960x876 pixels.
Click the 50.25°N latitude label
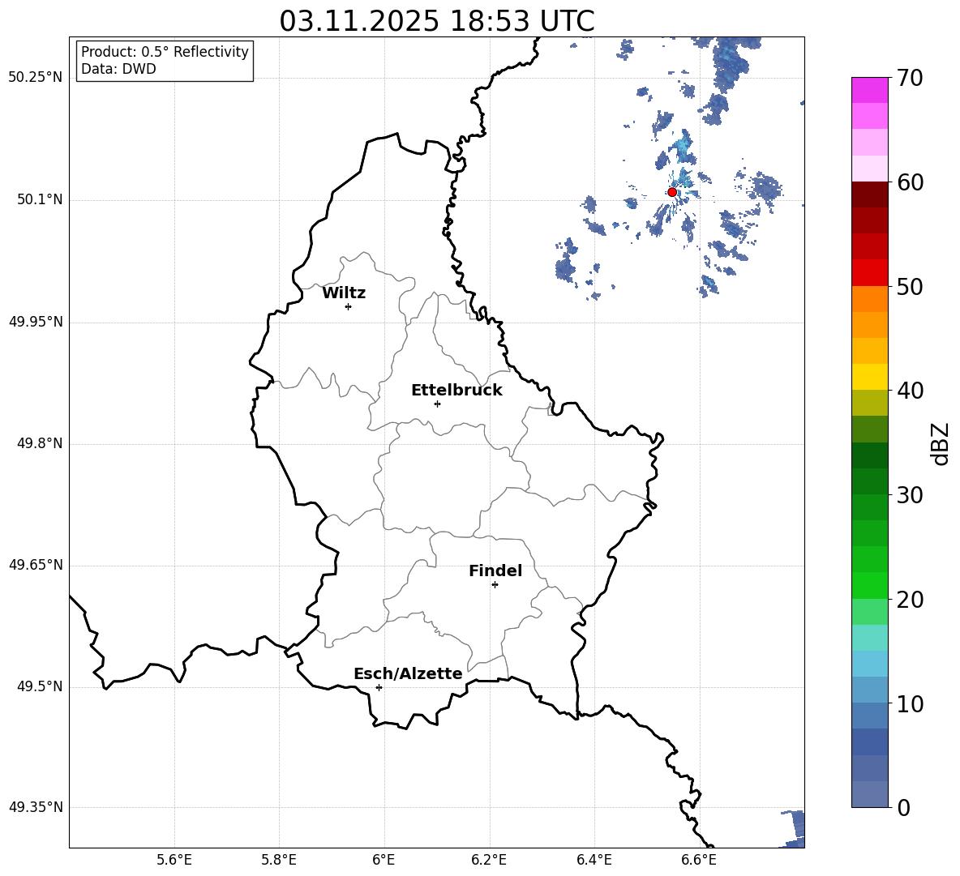36,78
